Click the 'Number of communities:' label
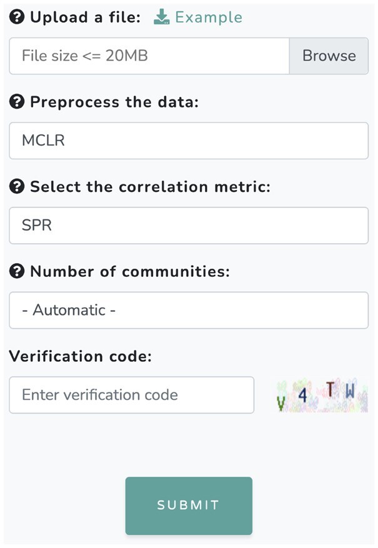This screenshot has height=548, width=378. (x=130, y=272)
